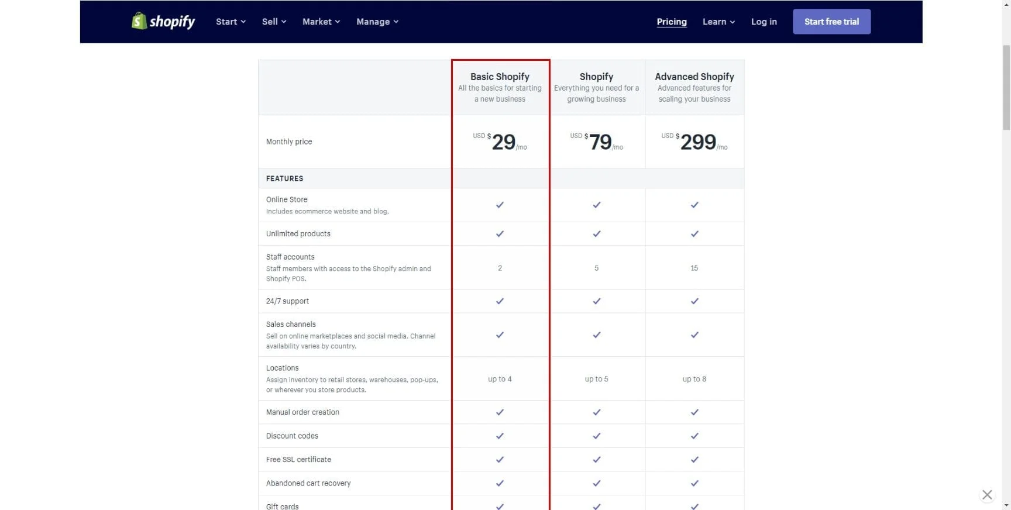
Task: Expand the Learn menu
Action: click(718, 22)
